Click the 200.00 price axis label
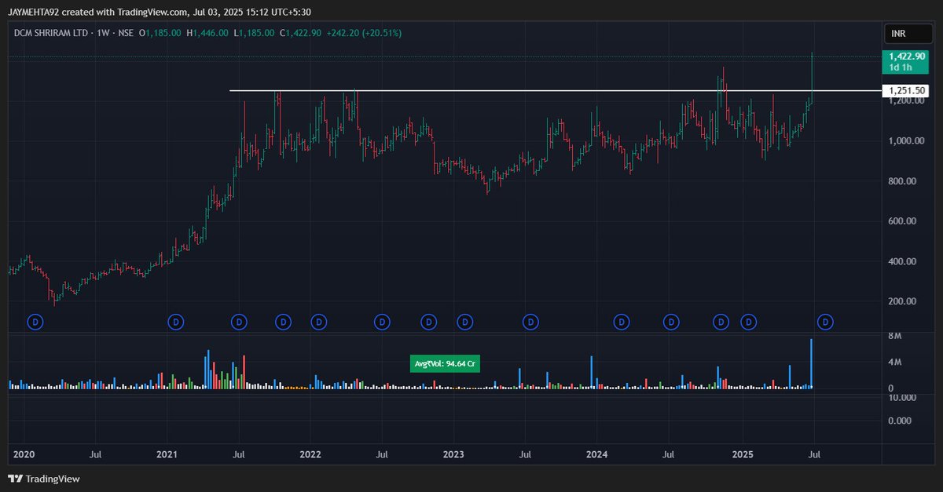 pyautogui.click(x=904, y=301)
